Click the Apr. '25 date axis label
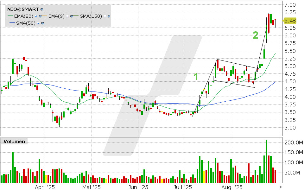Viewport: 304px width, 190px height. (x=45, y=187)
